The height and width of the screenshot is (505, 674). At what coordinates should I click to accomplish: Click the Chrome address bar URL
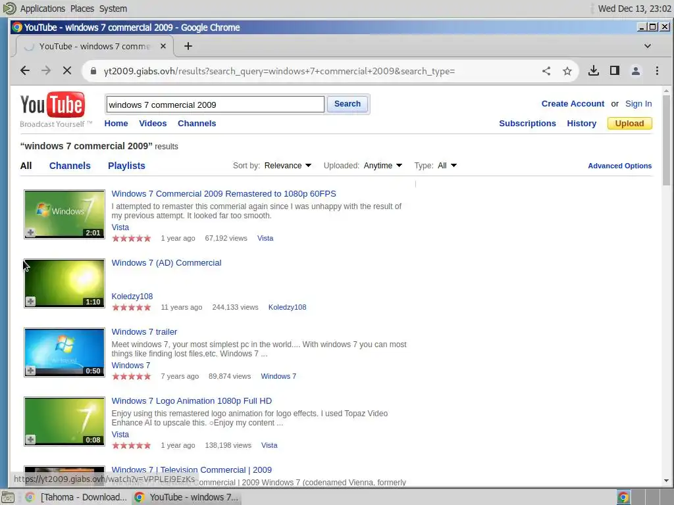coord(279,71)
